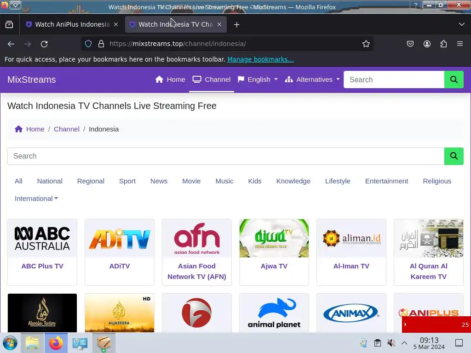Close the Watch AniPlus Indonesia tab
The width and height of the screenshot is (471, 353).
[x=116, y=24]
